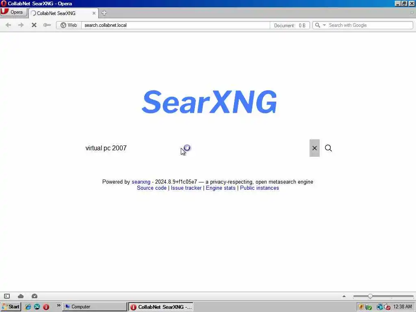
Task: Go forward with the forward arrow
Action: [x=21, y=25]
